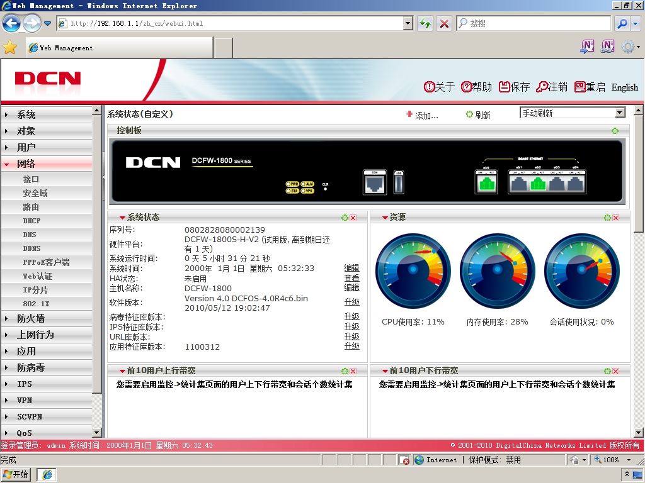
Task: Click 注销 (Logout) key icon
Action: 542,87
